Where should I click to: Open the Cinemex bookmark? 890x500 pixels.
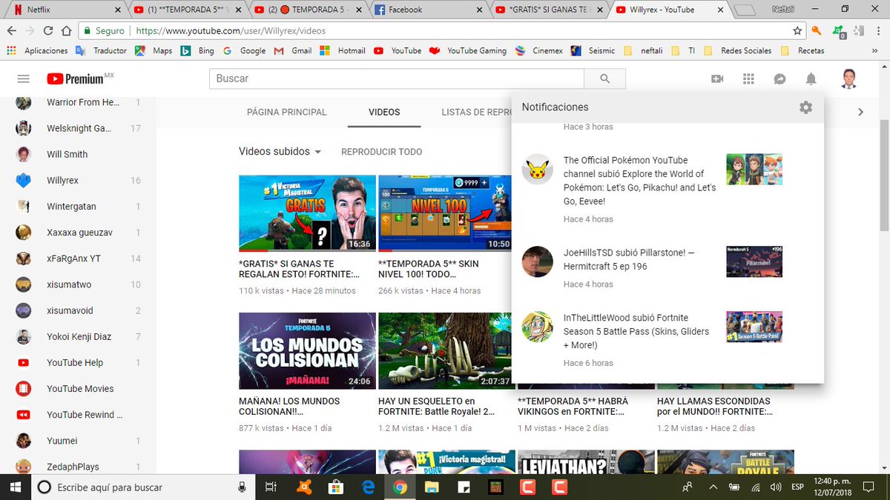click(538, 50)
